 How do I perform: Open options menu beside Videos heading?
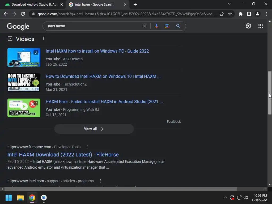tap(44, 39)
